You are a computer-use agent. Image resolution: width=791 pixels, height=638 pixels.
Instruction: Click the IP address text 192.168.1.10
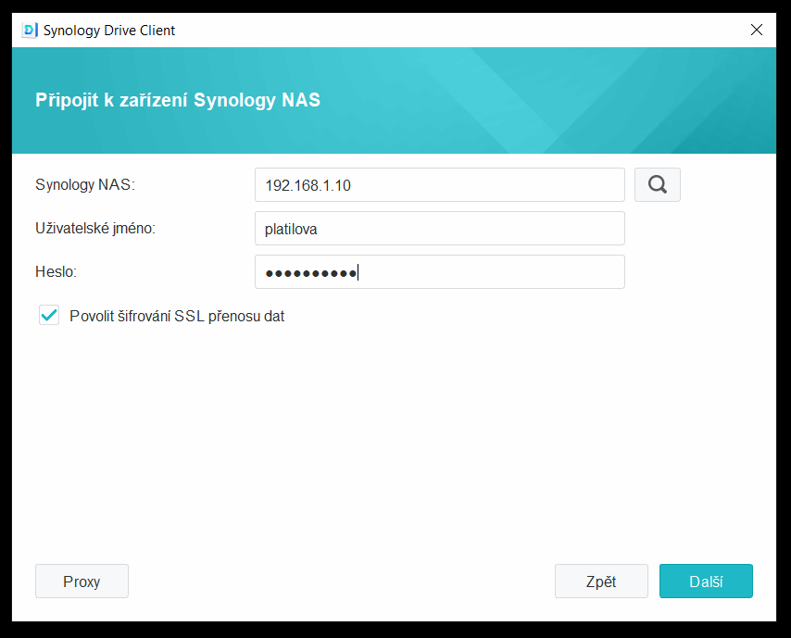pos(308,185)
